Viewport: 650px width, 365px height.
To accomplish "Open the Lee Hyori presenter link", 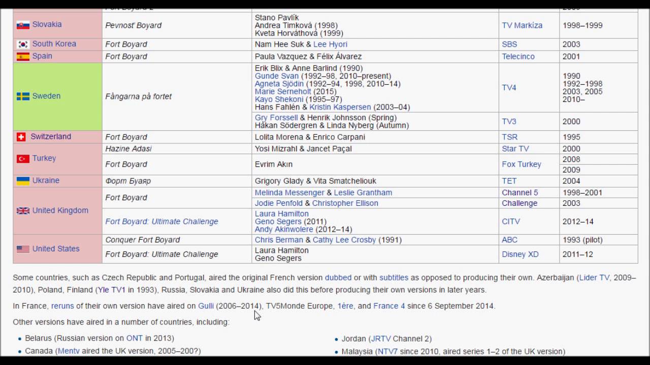I will (x=330, y=44).
